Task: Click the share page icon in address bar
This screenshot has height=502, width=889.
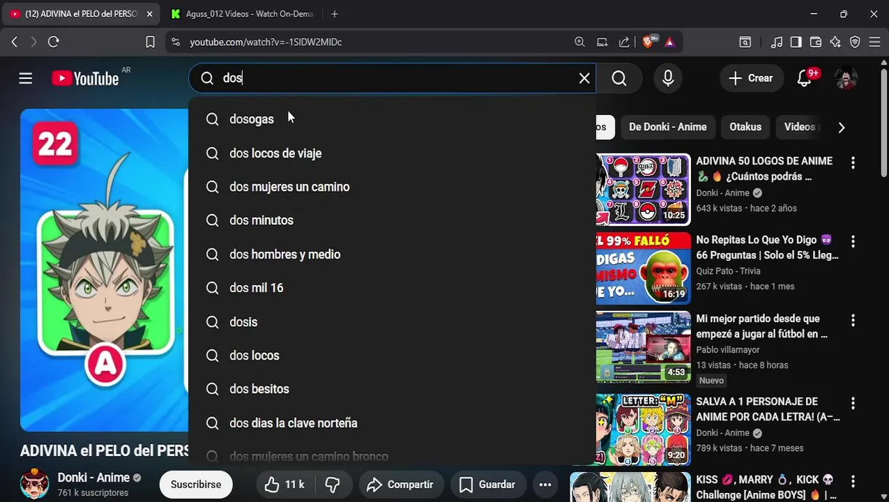Action: tap(624, 42)
